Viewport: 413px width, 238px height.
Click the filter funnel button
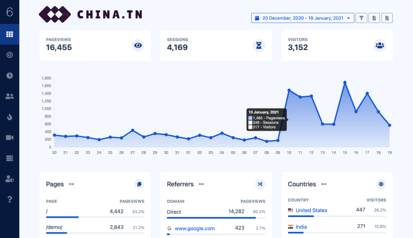click(361, 18)
